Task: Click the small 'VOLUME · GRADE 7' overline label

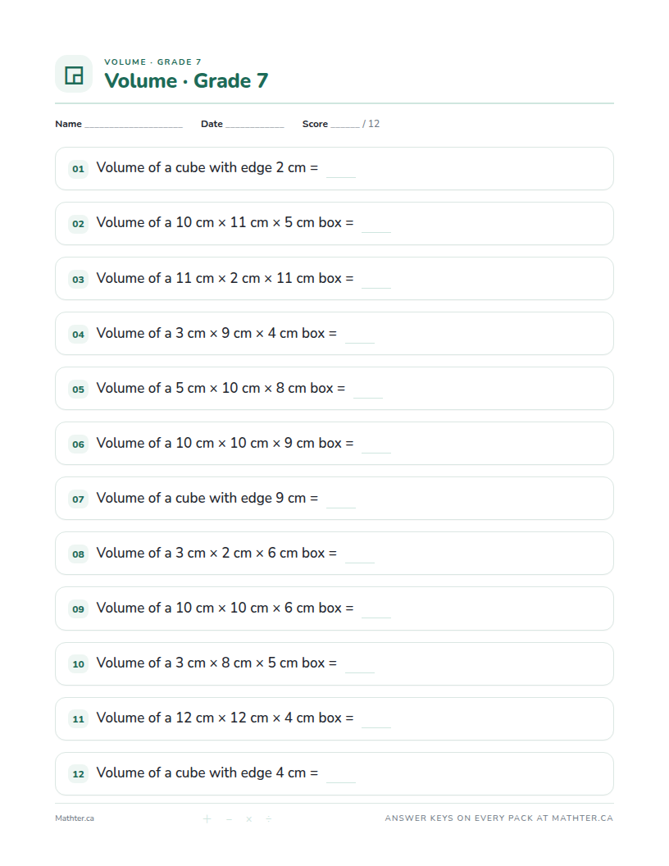Action: point(152,62)
